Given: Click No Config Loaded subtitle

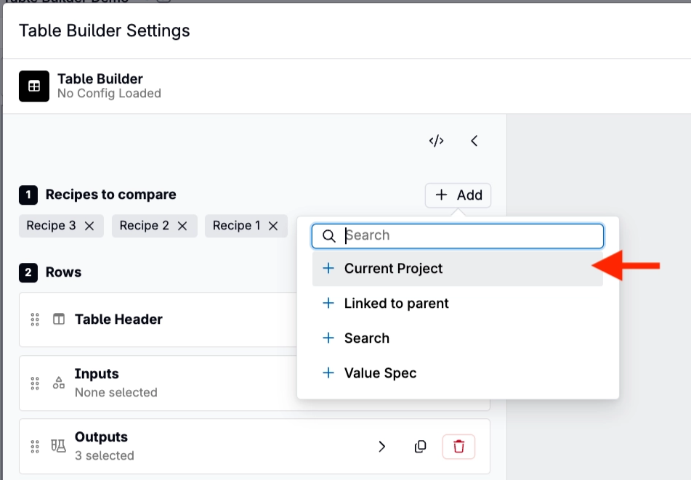Looking at the screenshot, I should point(109,94).
